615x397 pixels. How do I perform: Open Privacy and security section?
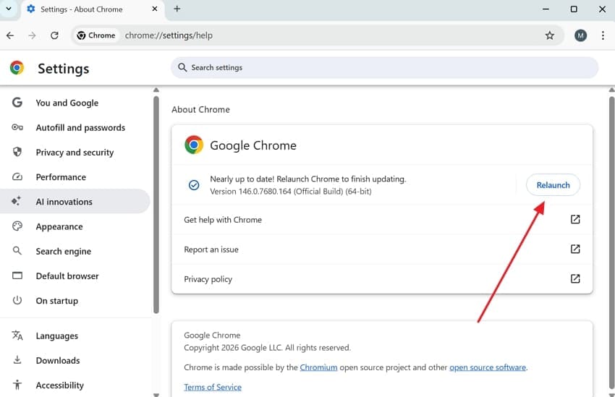[x=75, y=153]
